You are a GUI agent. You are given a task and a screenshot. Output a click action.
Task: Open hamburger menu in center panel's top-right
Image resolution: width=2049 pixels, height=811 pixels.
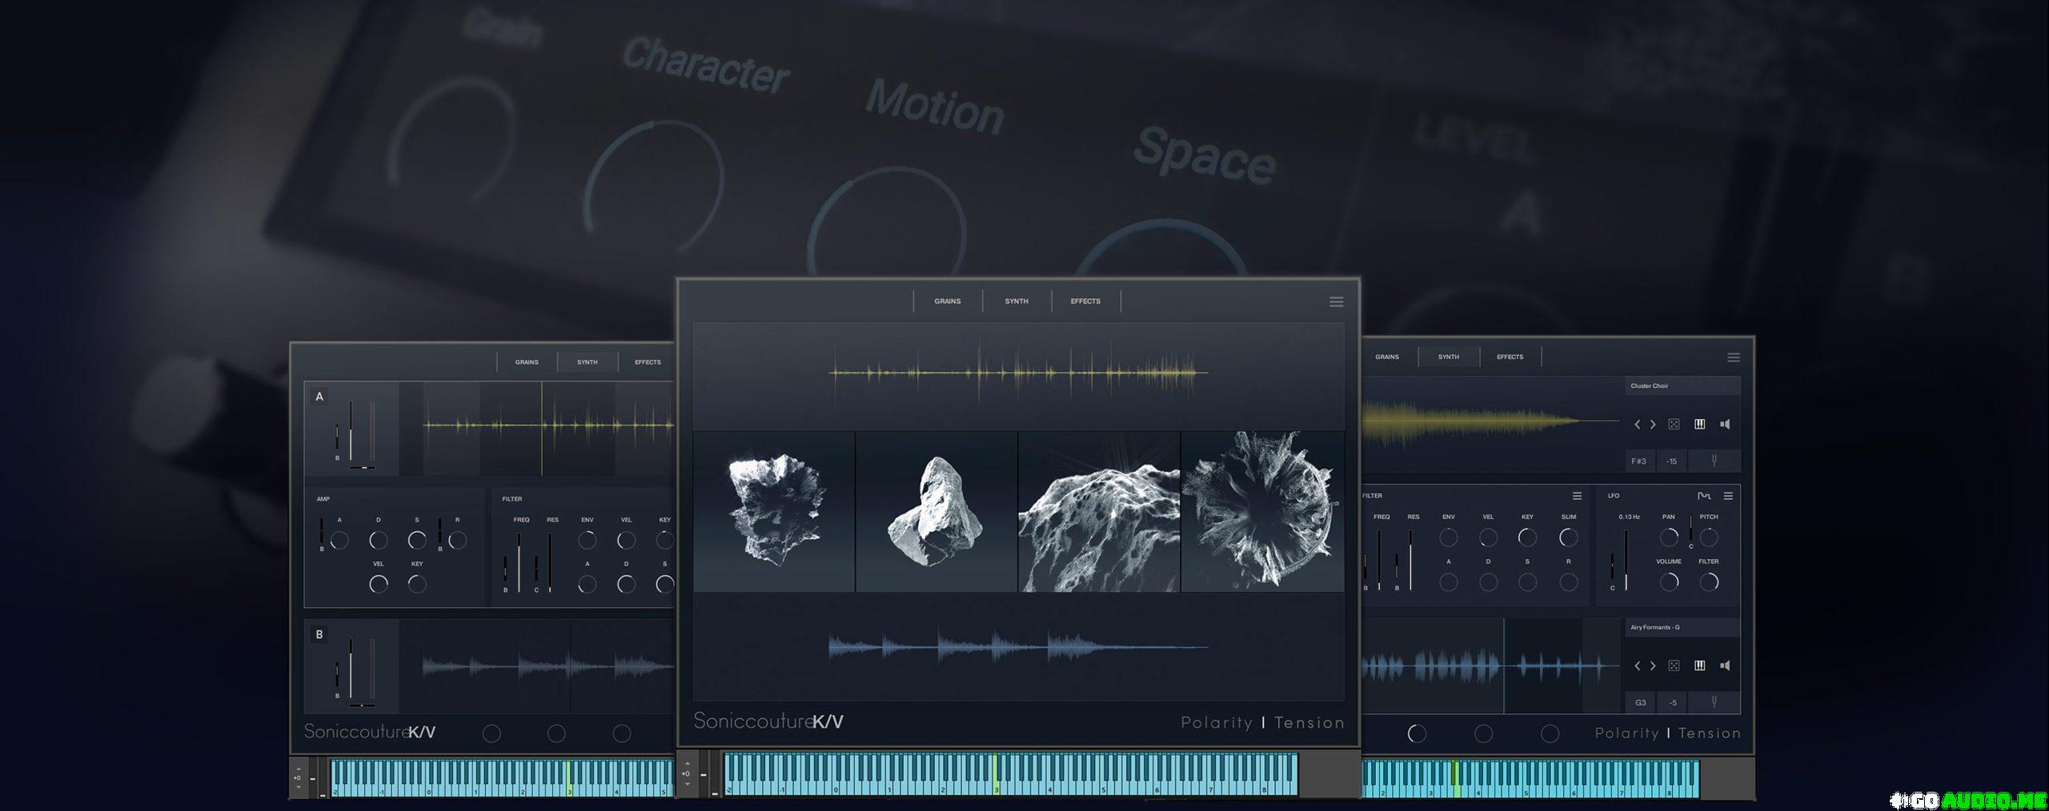click(x=1336, y=302)
